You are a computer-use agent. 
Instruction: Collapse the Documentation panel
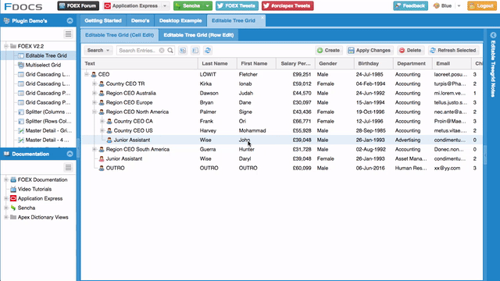(70, 154)
